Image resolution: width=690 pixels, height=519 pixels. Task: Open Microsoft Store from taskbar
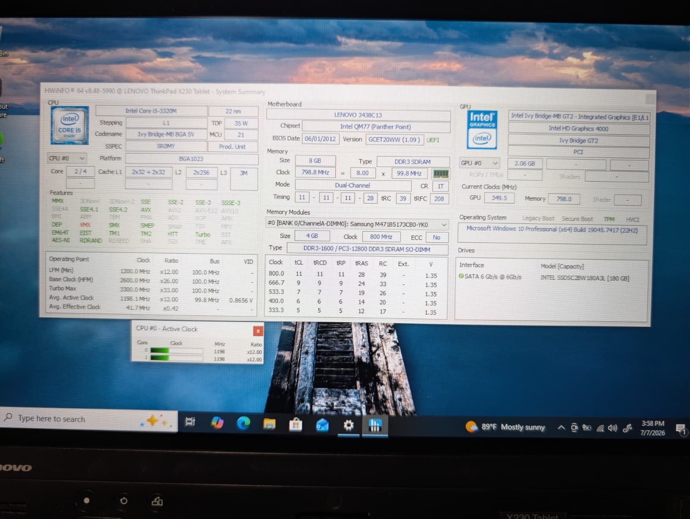point(296,425)
